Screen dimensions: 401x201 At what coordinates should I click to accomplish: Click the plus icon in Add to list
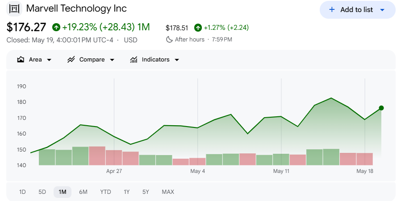pyautogui.click(x=332, y=10)
